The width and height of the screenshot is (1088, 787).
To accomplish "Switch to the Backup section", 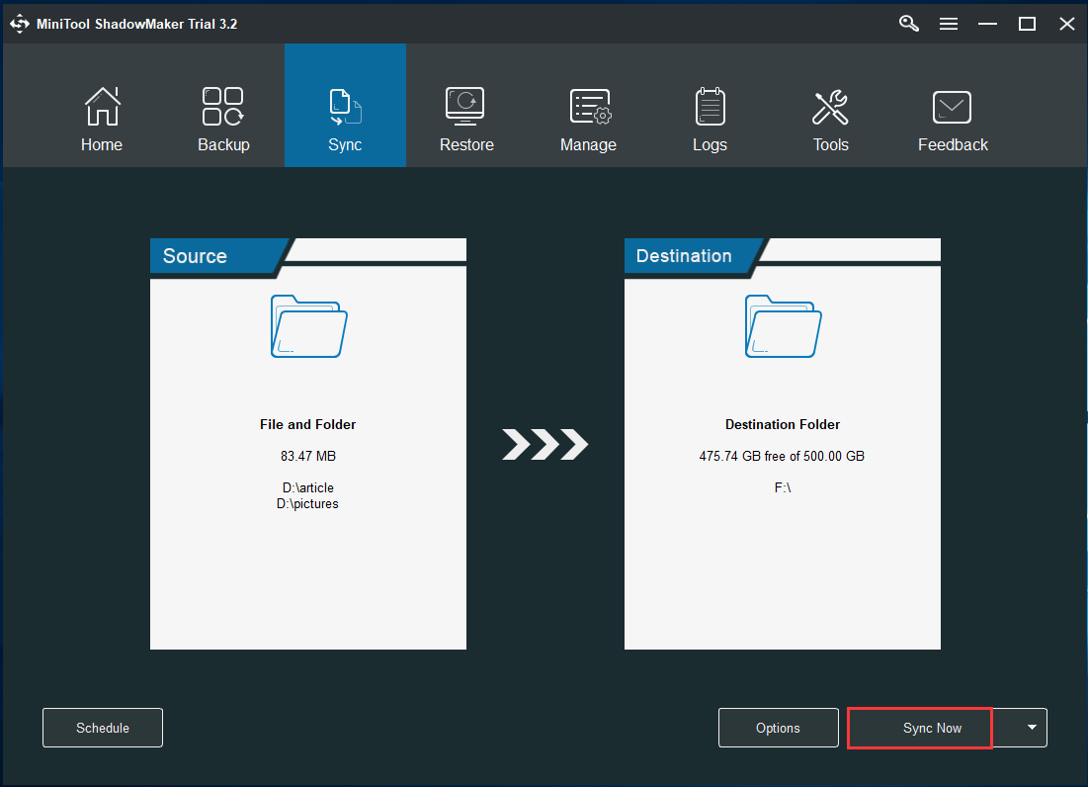I will point(223,117).
